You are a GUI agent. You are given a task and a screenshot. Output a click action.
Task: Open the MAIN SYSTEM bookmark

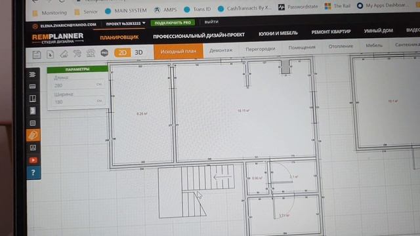126,10
